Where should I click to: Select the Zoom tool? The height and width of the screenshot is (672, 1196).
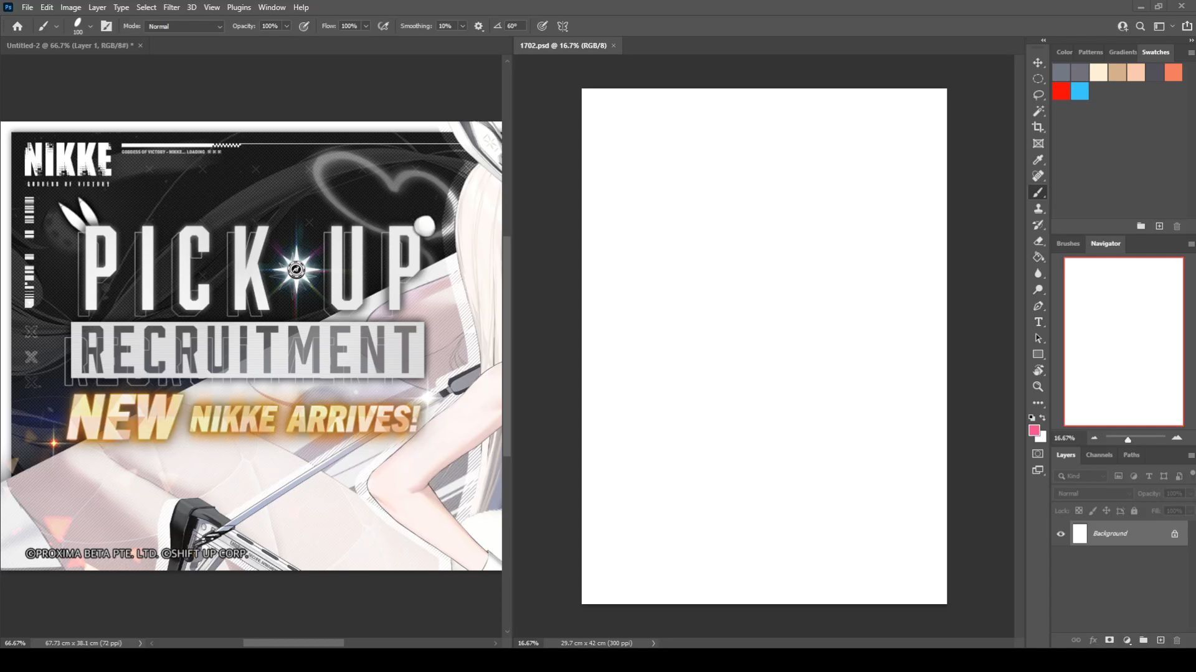click(x=1038, y=386)
